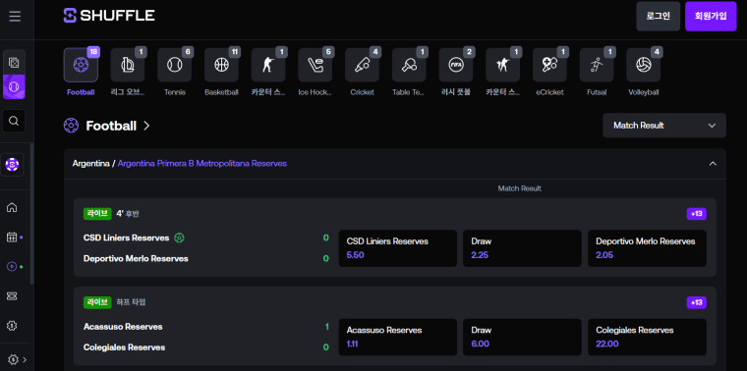The width and height of the screenshot is (747, 371).
Task: Open the ticket icon in the sidebar
Action: [x=12, y=295]
